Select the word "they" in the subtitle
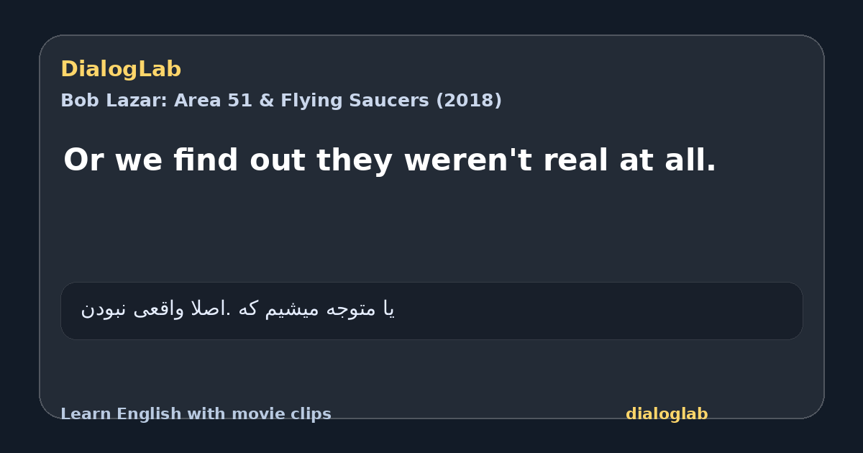The image size is (863, 453). [x=355, y=160]
